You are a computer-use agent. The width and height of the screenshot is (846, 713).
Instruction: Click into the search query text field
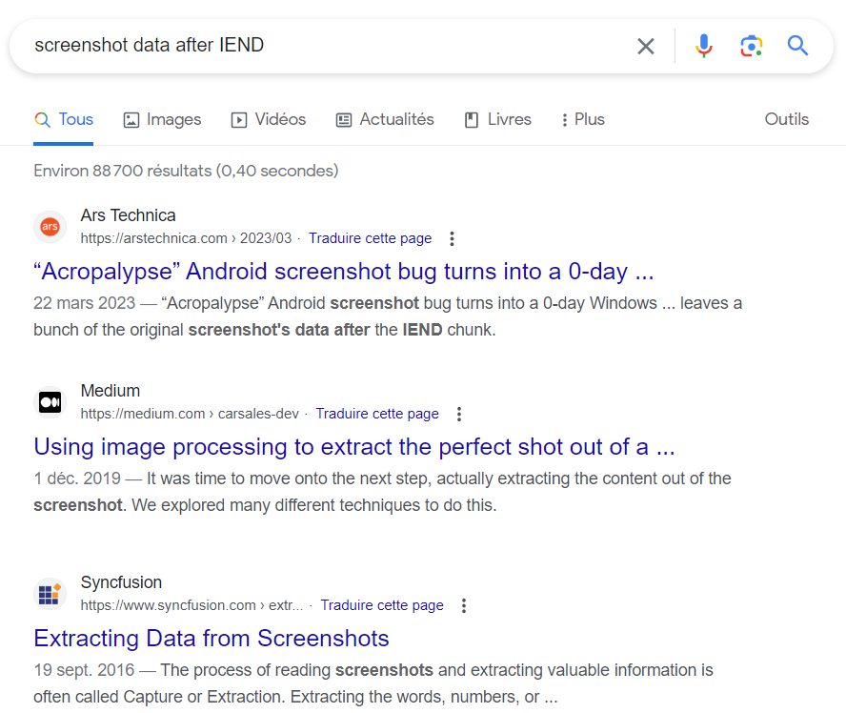point(324,46)
